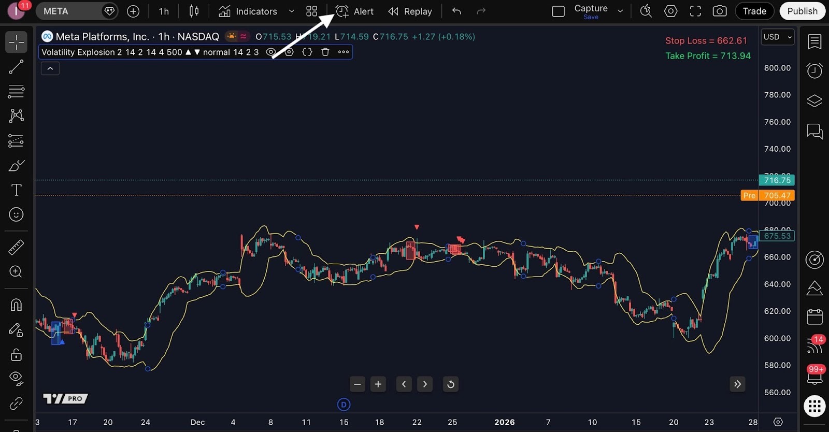
Task: Open chart settings hexagon icon
Action: tap(670, 11)
